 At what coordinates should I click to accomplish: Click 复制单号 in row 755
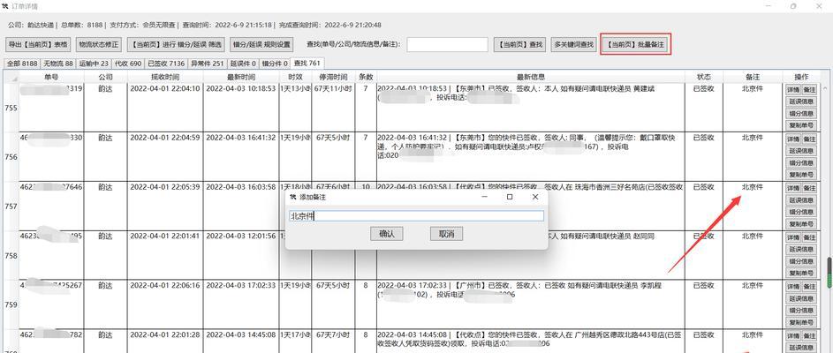coord(801,125)
